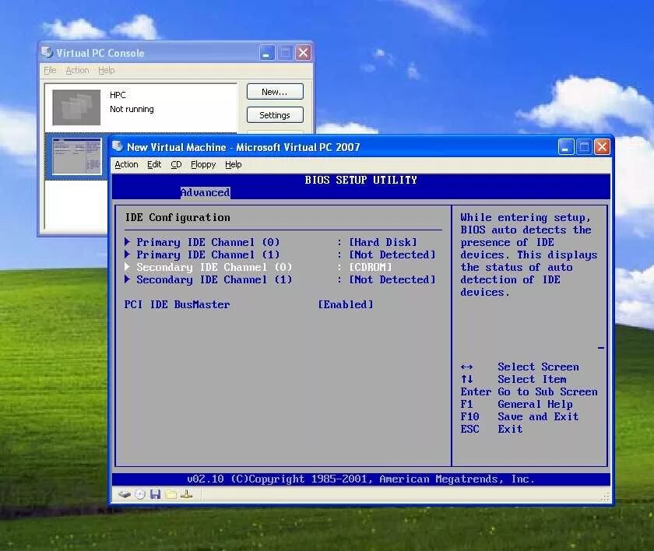
Task: Click the Virtual PC Console title bar icon
Action: [47, 52]
